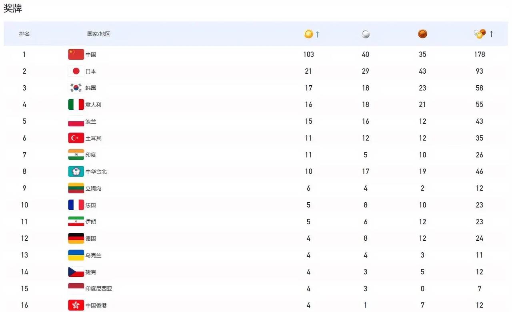Open the 中华台北 country name

pyautogui.click(x=96, y=171)
